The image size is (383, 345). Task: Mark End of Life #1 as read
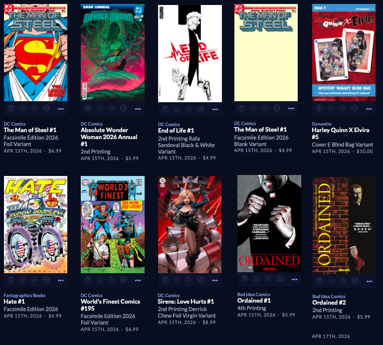tap(189, 109)
